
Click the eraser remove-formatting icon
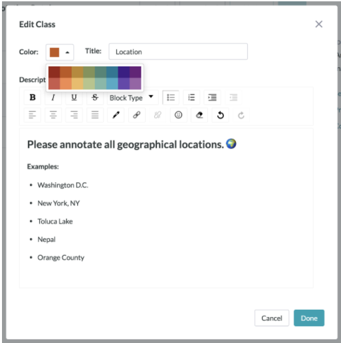click(x=199, y=115)
